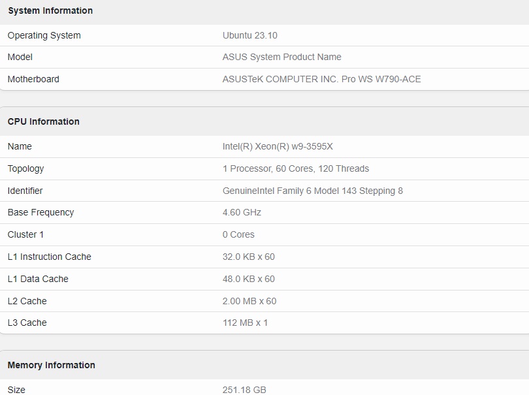Viewport: 529px width, 395px height.
Task: Click the L1 Instruction Cache label
Action: (x=49, y=257)
